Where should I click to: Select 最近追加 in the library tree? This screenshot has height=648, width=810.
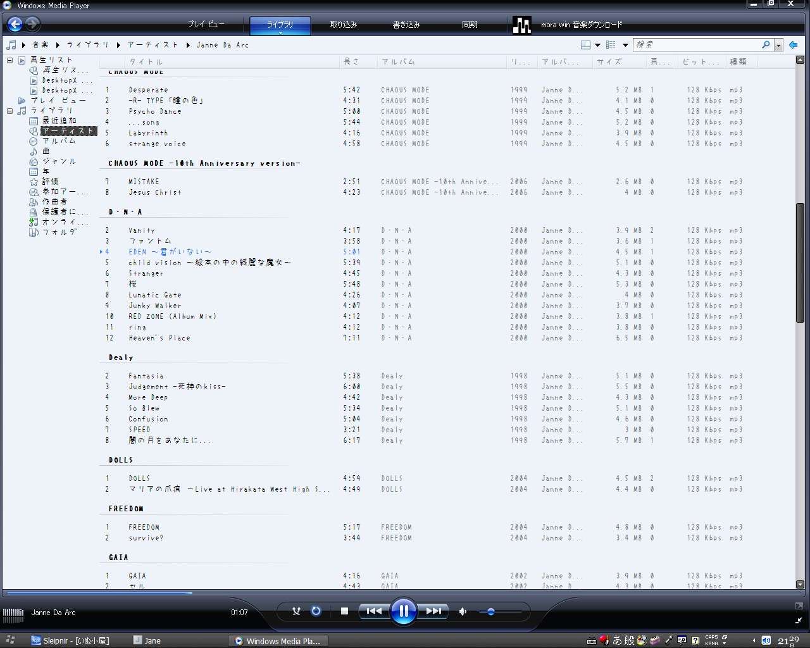[59, 121]
